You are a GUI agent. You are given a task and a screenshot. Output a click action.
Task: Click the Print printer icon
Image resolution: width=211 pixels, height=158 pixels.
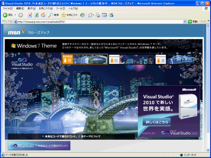click(x=98, y=15)
